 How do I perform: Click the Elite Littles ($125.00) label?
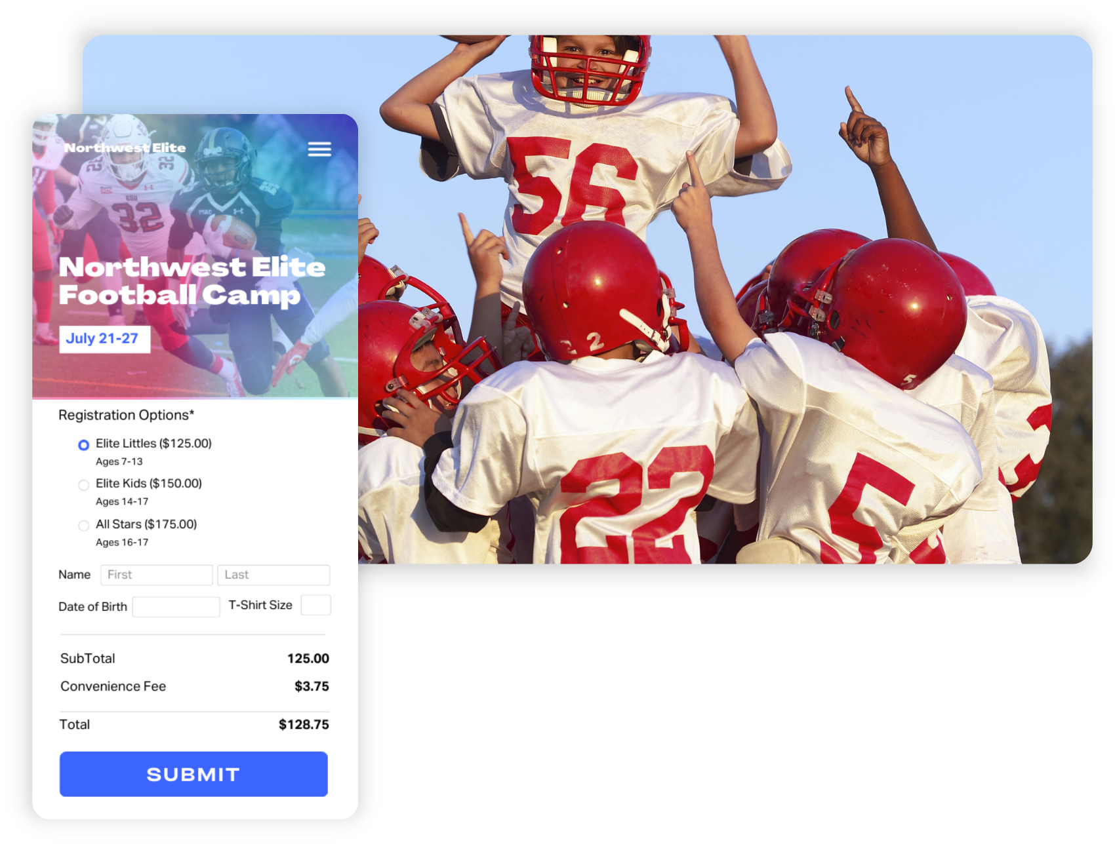point(153,444)
